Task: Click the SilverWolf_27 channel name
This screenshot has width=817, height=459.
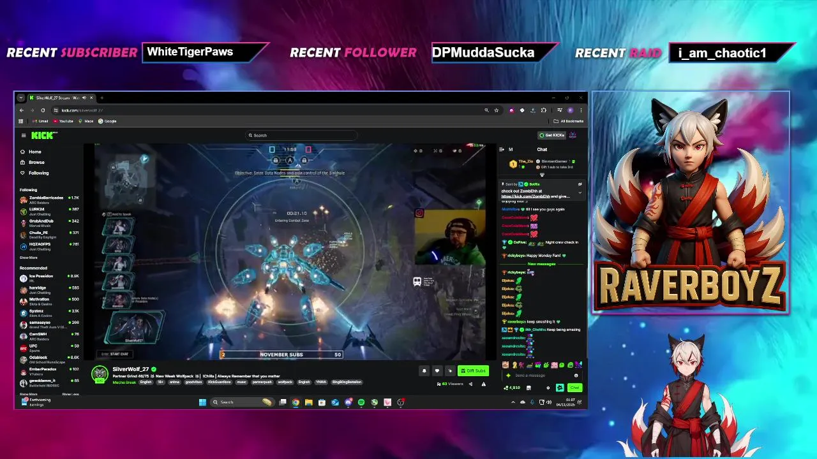Action: tap(130, 369)
